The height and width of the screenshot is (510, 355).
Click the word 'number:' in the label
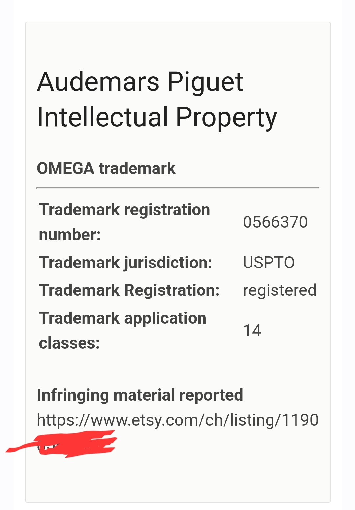tap(70, 235)
